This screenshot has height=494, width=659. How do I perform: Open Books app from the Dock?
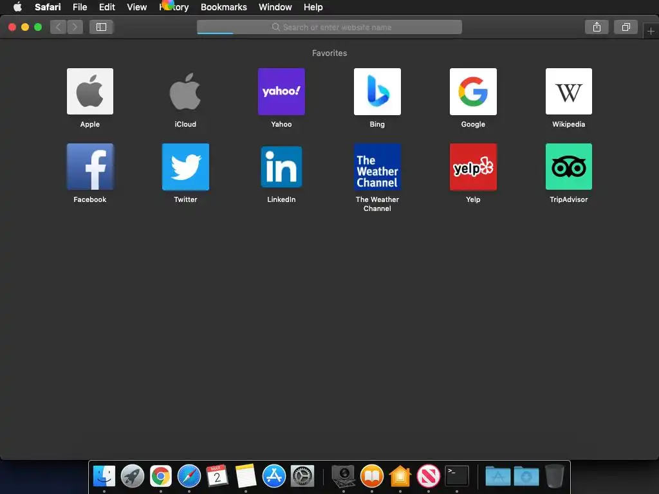(x=371, y=477)
